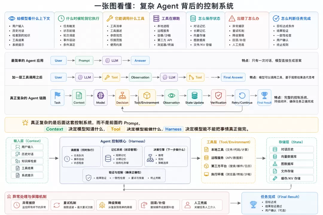The image size is (323, 215).
Task: Click 历史对话 item in 输入层
Action: (x=27, y=154)
